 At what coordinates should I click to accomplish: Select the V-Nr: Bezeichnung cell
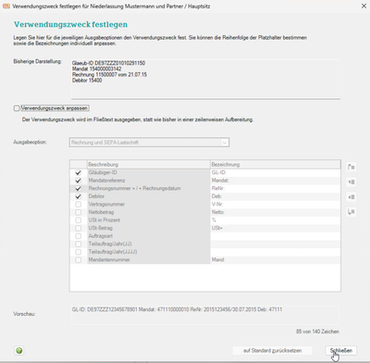tap(276, 205)
